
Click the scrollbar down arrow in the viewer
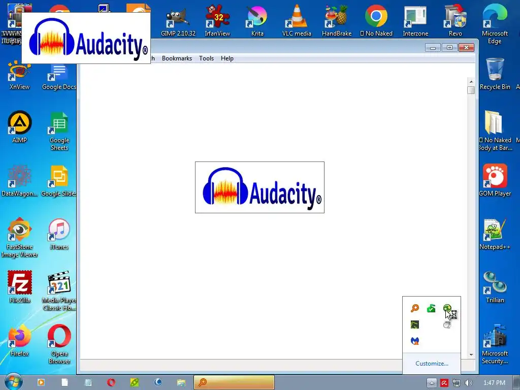pyautogui.click(x=471, y=355)
